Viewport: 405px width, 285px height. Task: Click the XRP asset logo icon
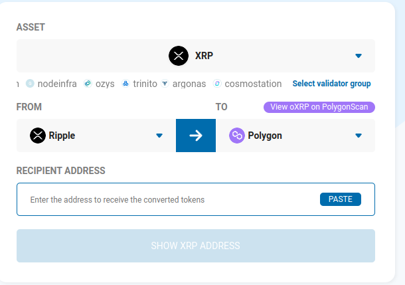click(179, 56)
